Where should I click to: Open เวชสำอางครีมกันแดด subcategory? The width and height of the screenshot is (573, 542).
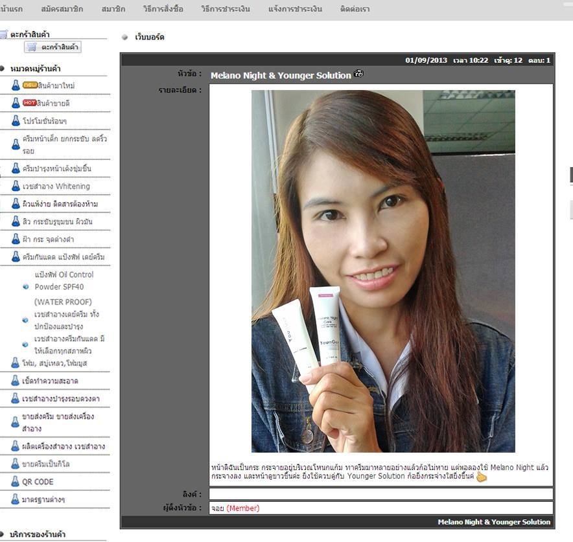tap(69, 344)
